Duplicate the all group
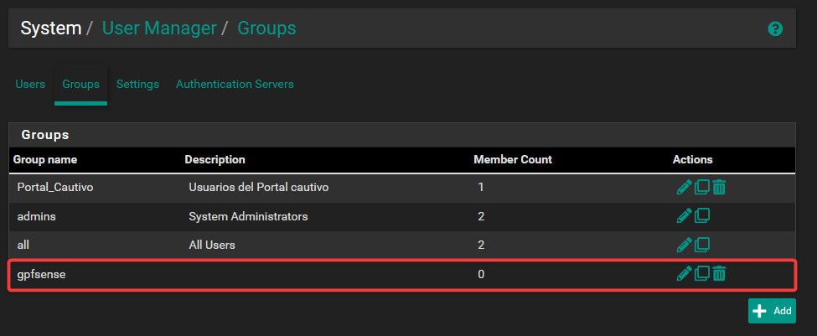817x336 pixels. click(x=702, y=245)
